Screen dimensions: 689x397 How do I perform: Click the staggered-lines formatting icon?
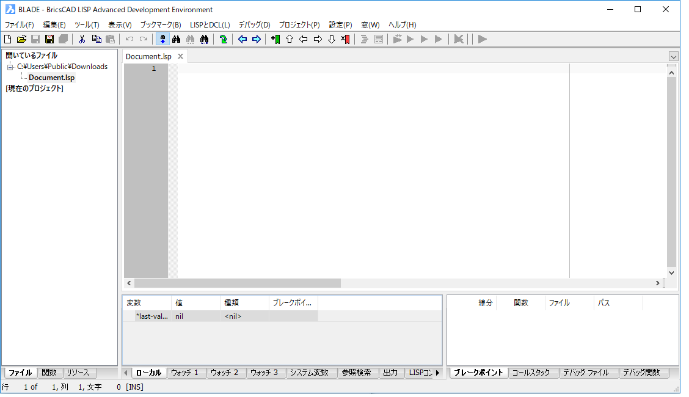[364, 39]
